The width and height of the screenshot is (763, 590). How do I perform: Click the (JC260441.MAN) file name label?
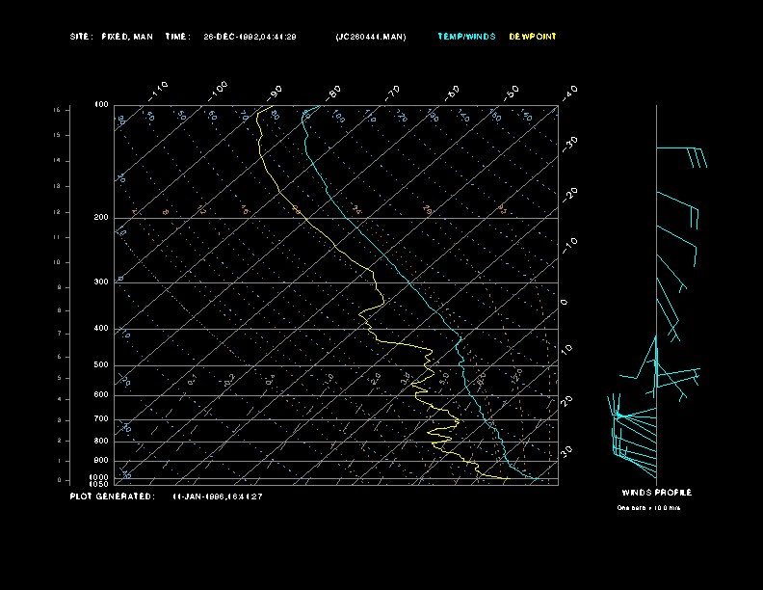[x=371, y=37]
